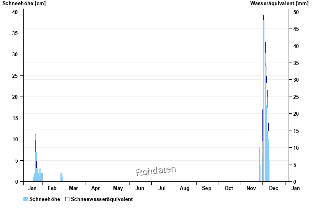The image size is (312, 215).
Task: Select the Feb month label
Action: (52, 188)
